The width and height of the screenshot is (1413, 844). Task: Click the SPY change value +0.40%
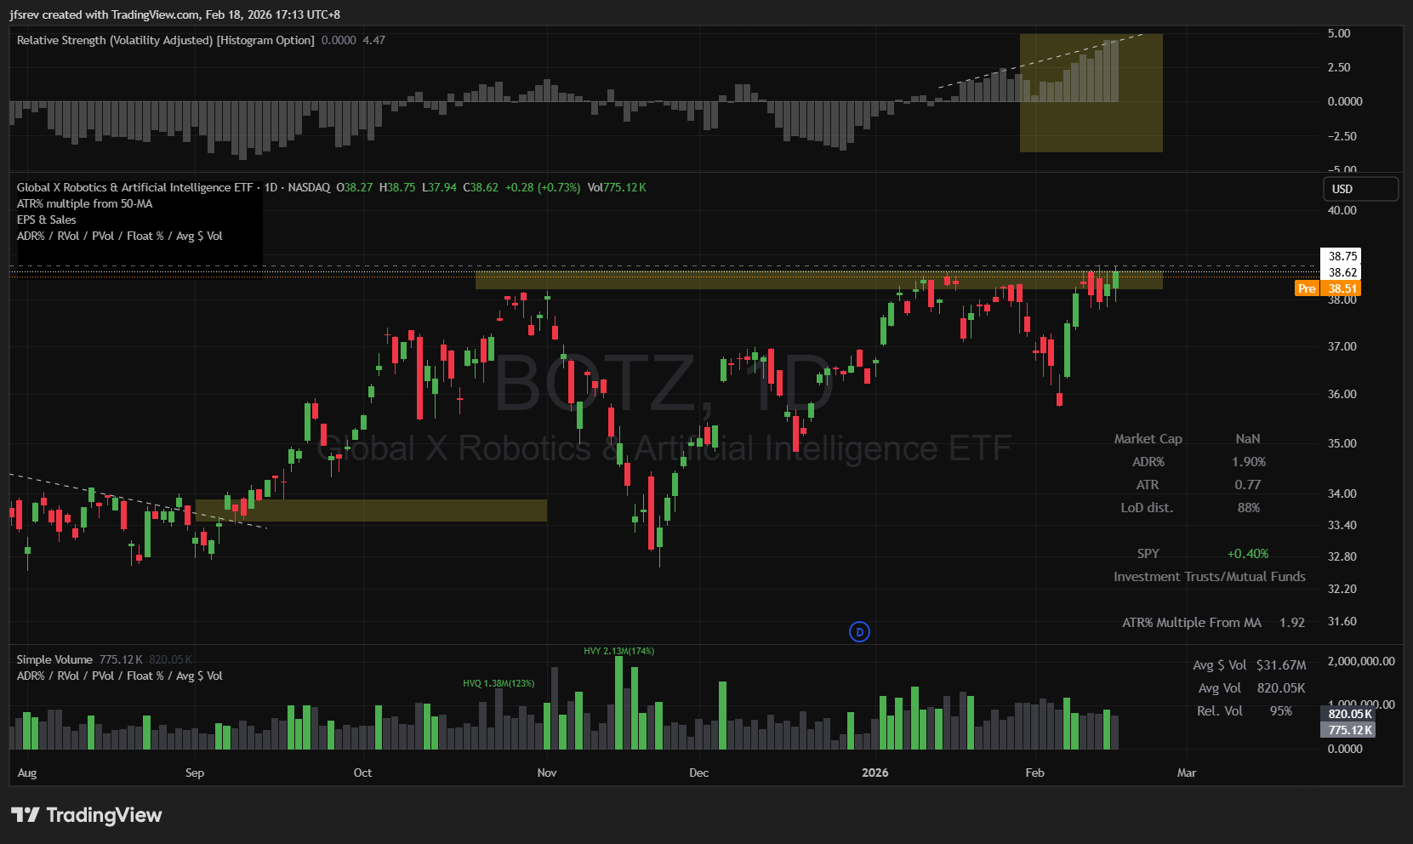[1248, 554]
